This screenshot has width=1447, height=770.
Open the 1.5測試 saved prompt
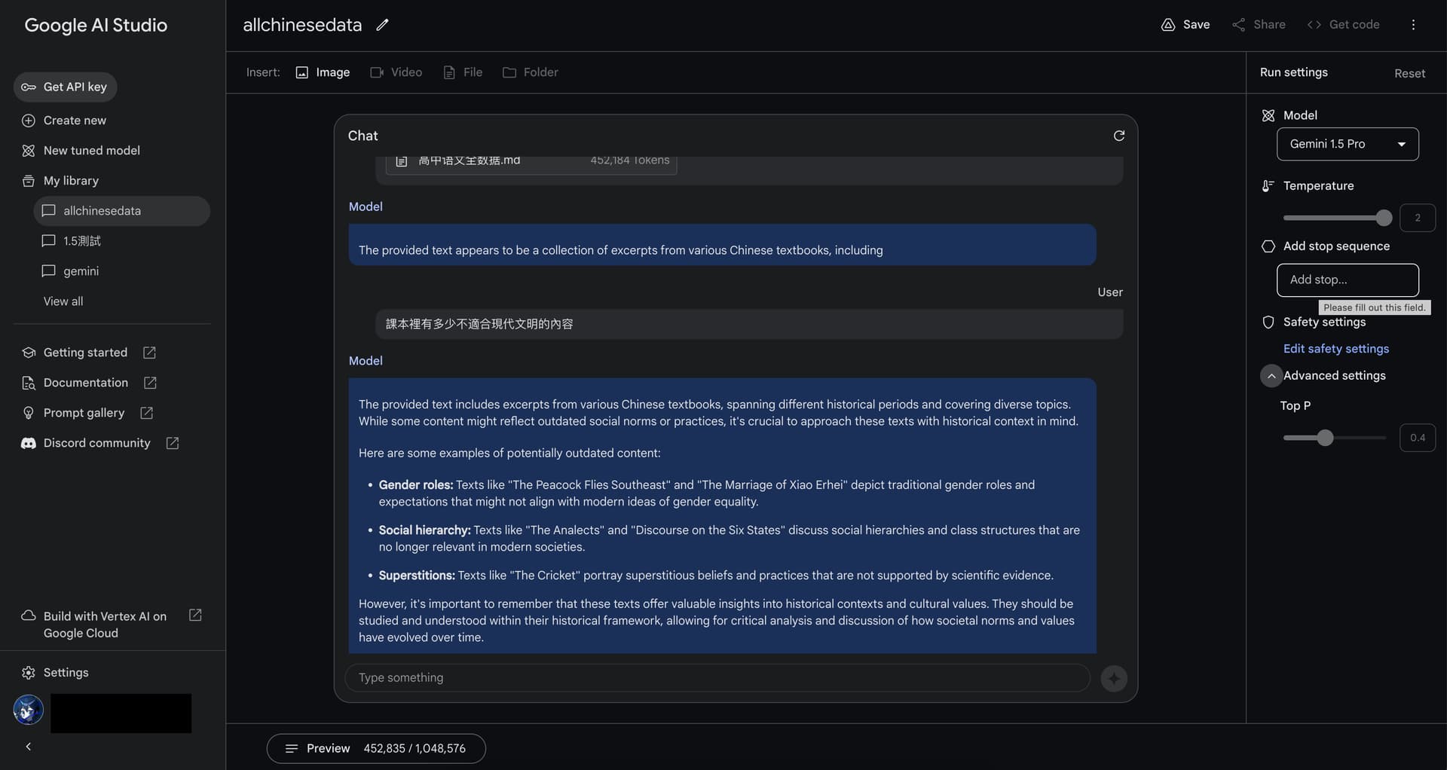point(81,241)
